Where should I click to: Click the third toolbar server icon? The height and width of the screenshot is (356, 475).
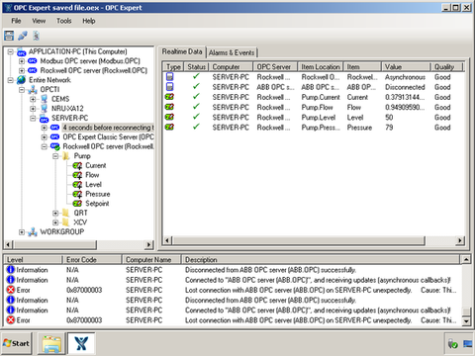[x=37, y=36]
